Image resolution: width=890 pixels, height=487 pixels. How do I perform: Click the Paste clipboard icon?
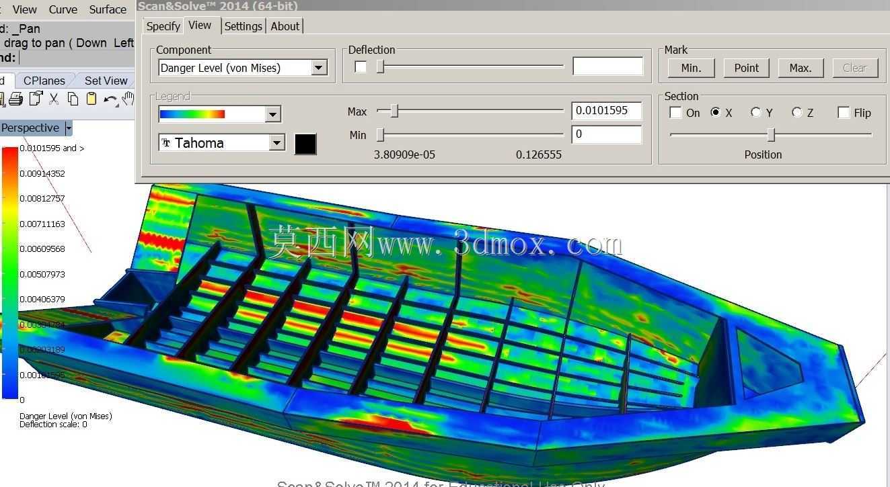pos(91,99)
